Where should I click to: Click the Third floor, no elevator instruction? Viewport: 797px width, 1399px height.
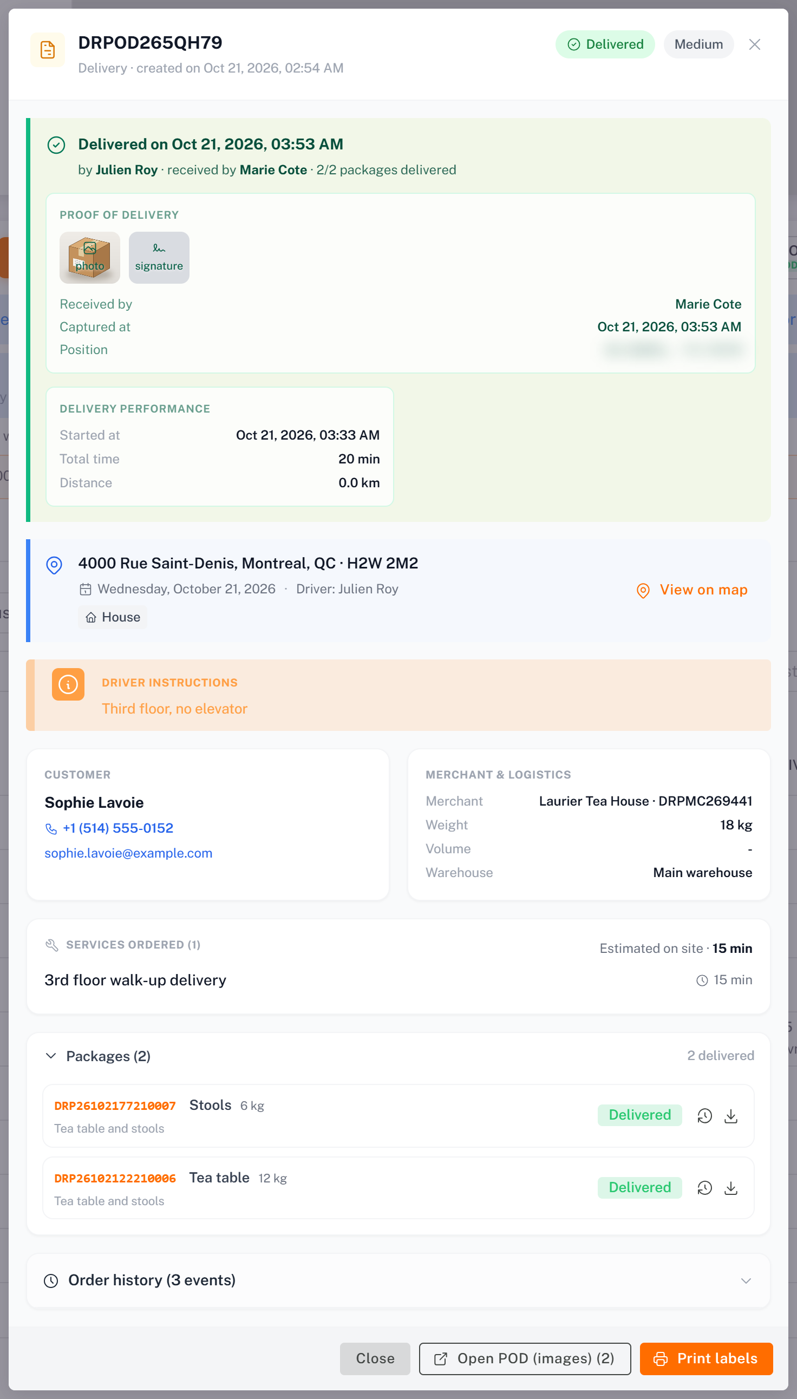coord(175,709)
